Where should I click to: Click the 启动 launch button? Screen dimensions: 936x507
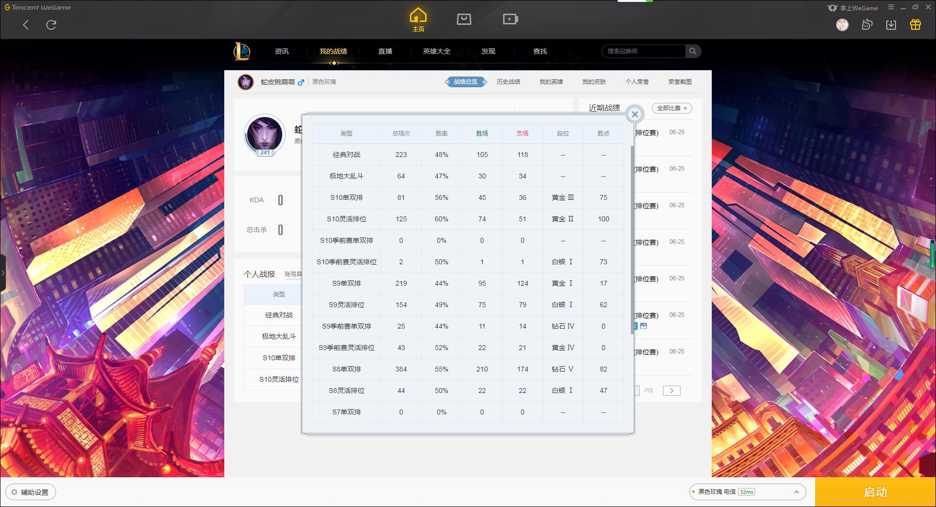click(875, 492)
